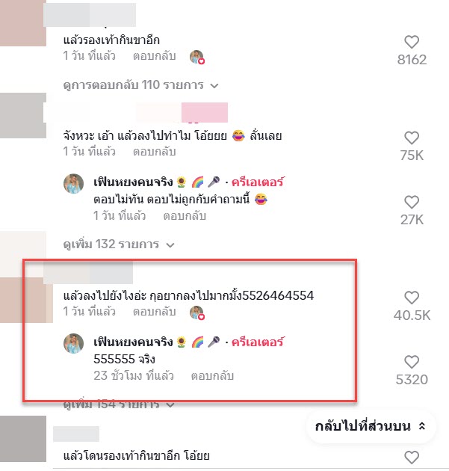
Task: Click 'กลับไปที่ส่วนบน' back to top button
Action: (x=371, y=426)
